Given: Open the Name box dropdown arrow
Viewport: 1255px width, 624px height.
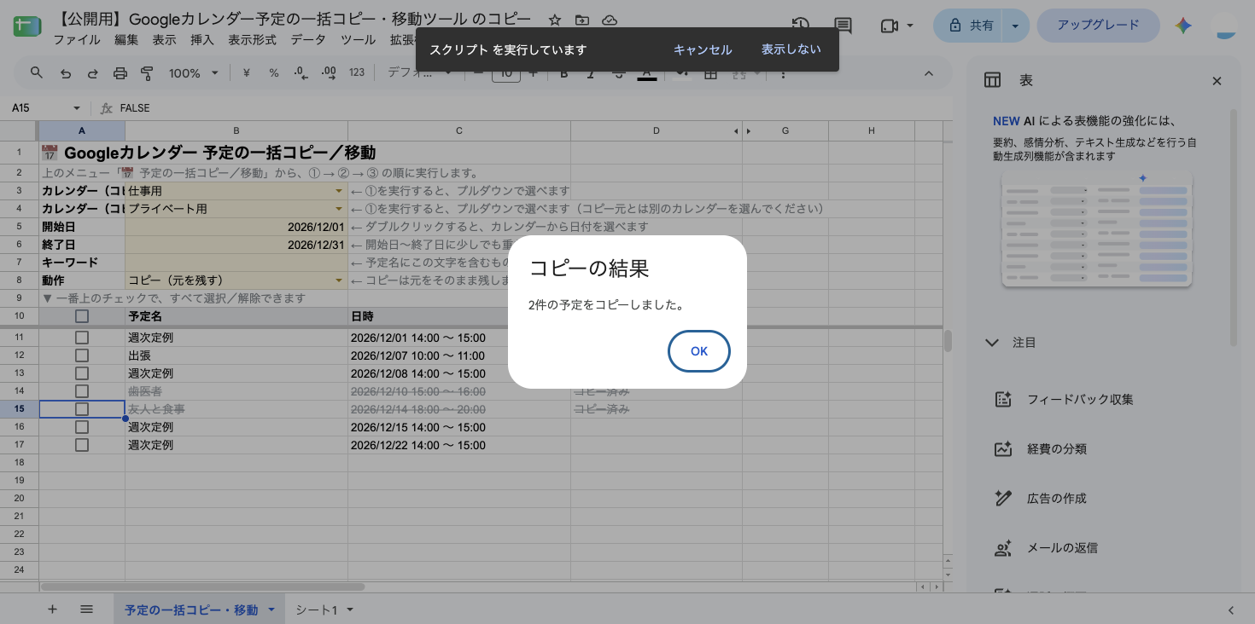Looking at the screenshot, I should 76,108.
